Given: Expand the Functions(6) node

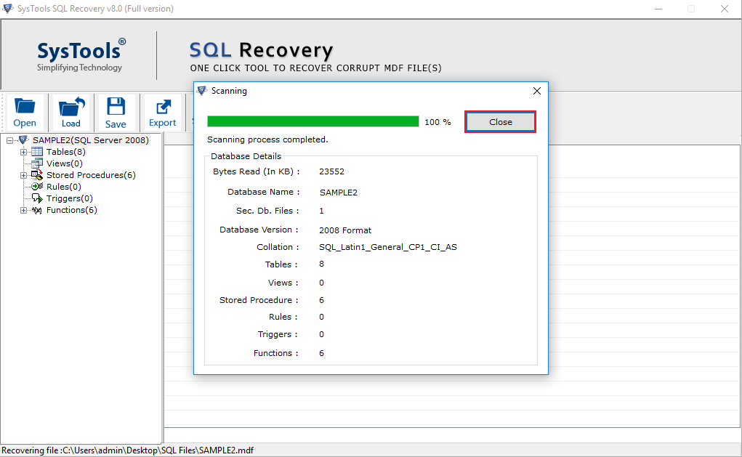Looking at the screenshot, I should click(x=23, y=211).
